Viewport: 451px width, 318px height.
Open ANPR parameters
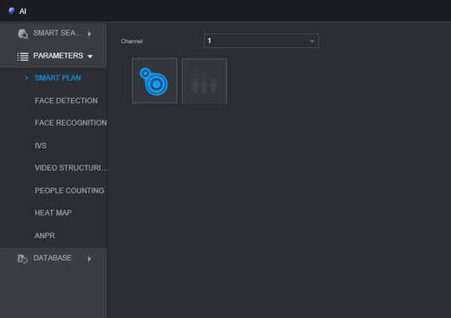(44, 235)
